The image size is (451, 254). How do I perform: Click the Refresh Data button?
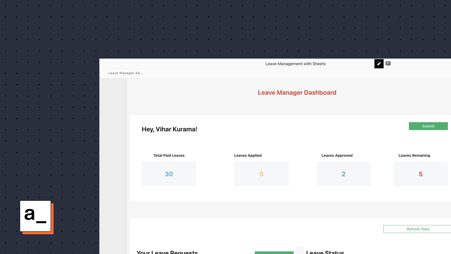(418, 229)
